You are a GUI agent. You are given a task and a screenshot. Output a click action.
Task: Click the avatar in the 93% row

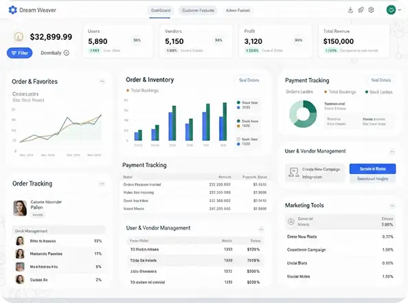(x=20, y=240)
